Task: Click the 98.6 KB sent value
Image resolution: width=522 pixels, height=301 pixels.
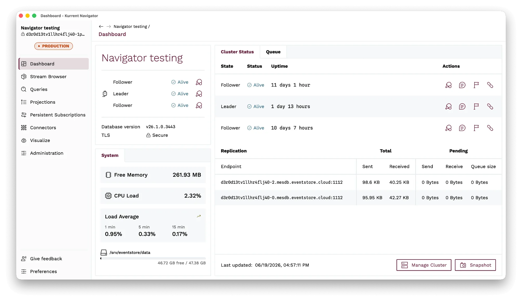Action: pyautogui.click(x=371, y=182)
